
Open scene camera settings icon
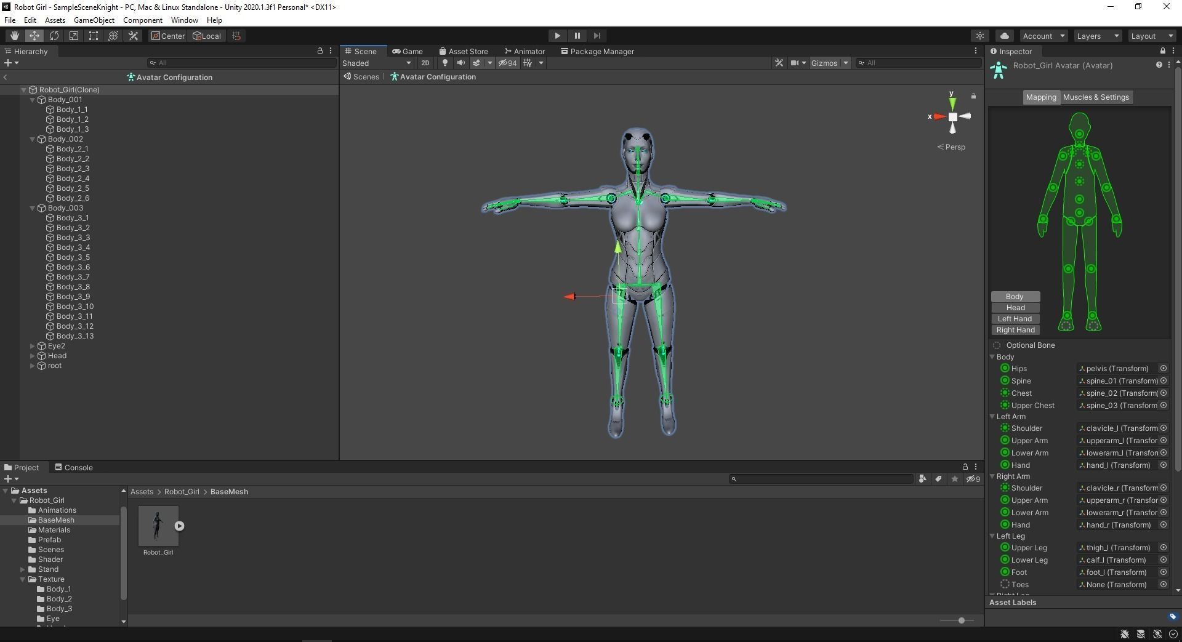795,63
